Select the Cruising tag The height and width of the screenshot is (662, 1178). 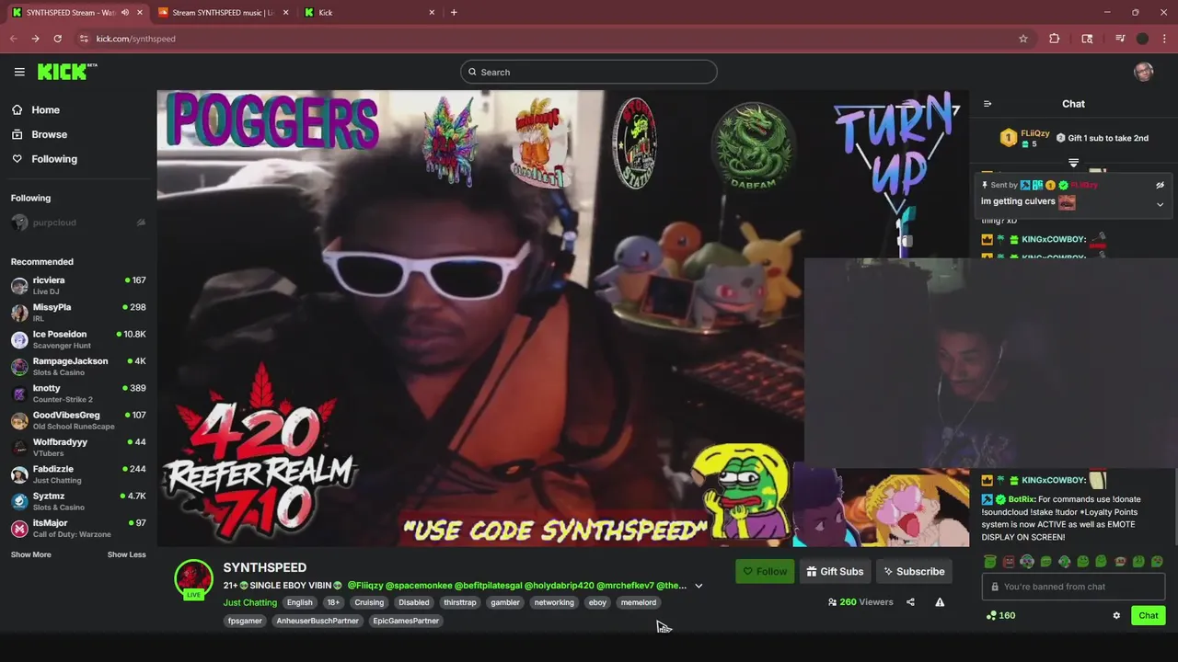coord(369,602)
